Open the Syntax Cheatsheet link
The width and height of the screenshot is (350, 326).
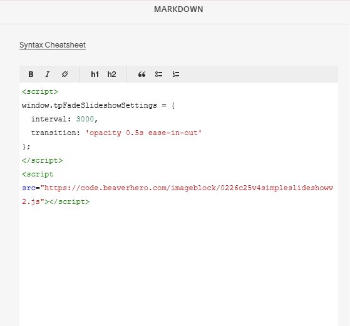(53, 45)
